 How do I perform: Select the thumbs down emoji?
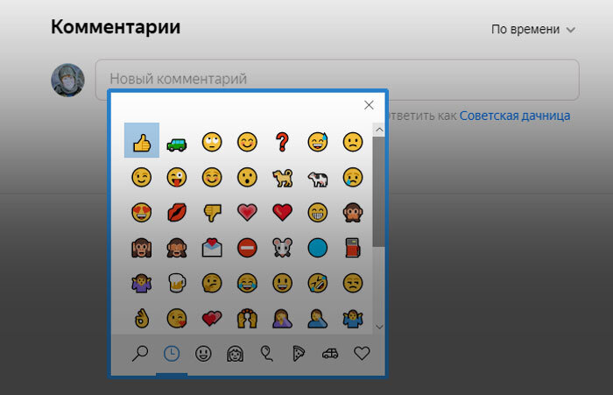coord(212,213)
